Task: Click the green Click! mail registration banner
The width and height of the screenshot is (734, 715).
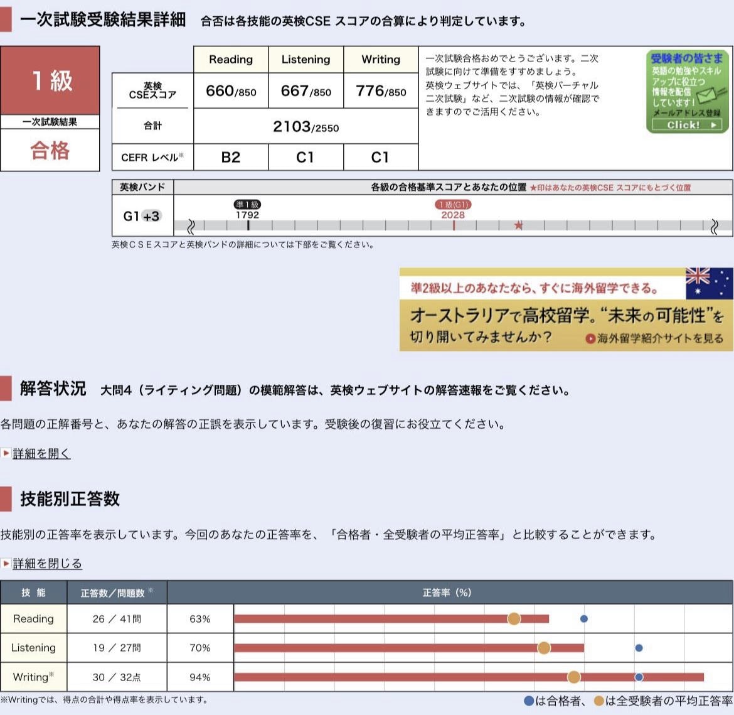Action: 687,92
